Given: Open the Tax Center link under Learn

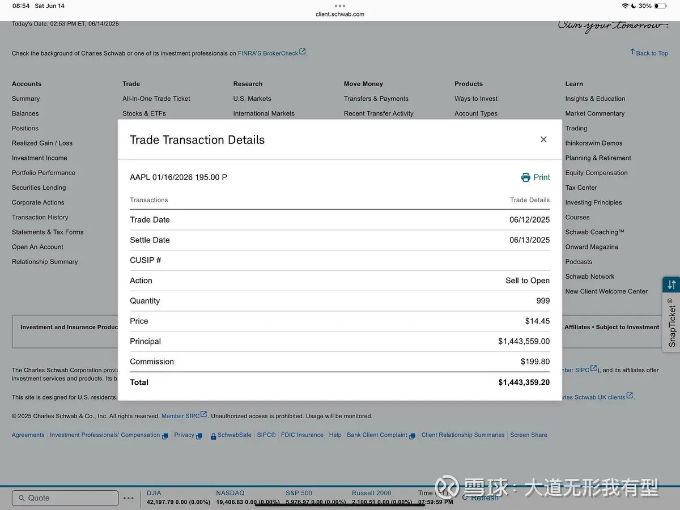Looking at the screenshot, I should coord(581,188).
